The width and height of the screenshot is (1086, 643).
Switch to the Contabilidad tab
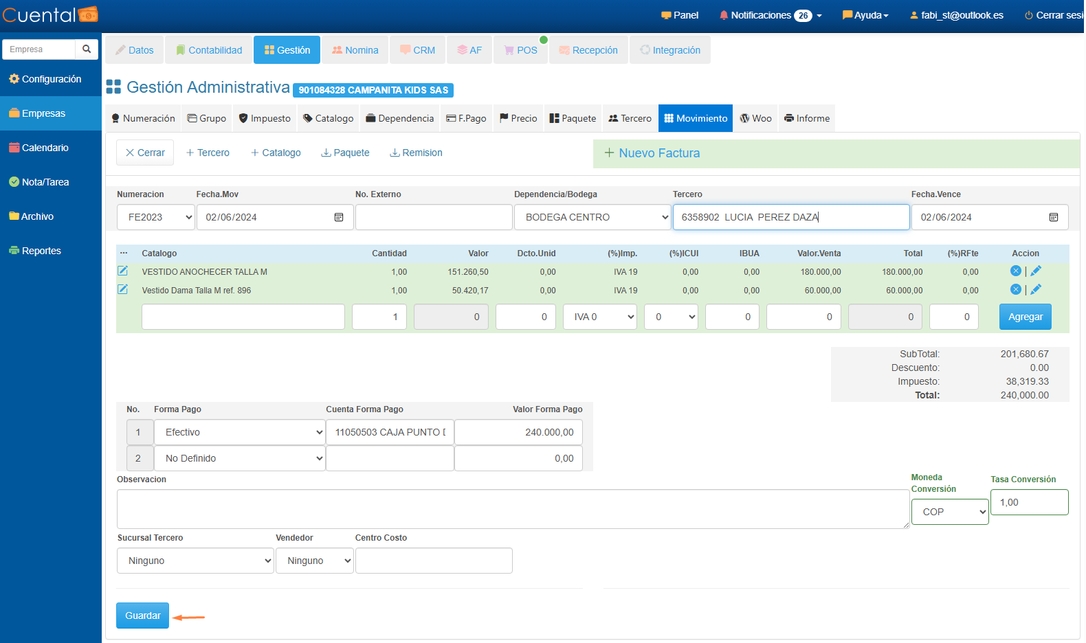tap(209, 50)
